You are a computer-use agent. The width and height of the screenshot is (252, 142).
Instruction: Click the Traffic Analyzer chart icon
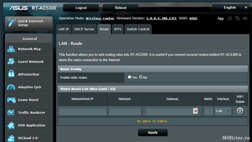[11, 112]
